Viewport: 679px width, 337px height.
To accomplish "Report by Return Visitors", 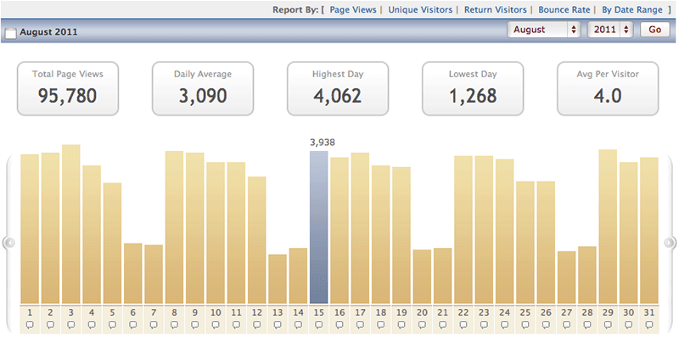I will (496, 9).
